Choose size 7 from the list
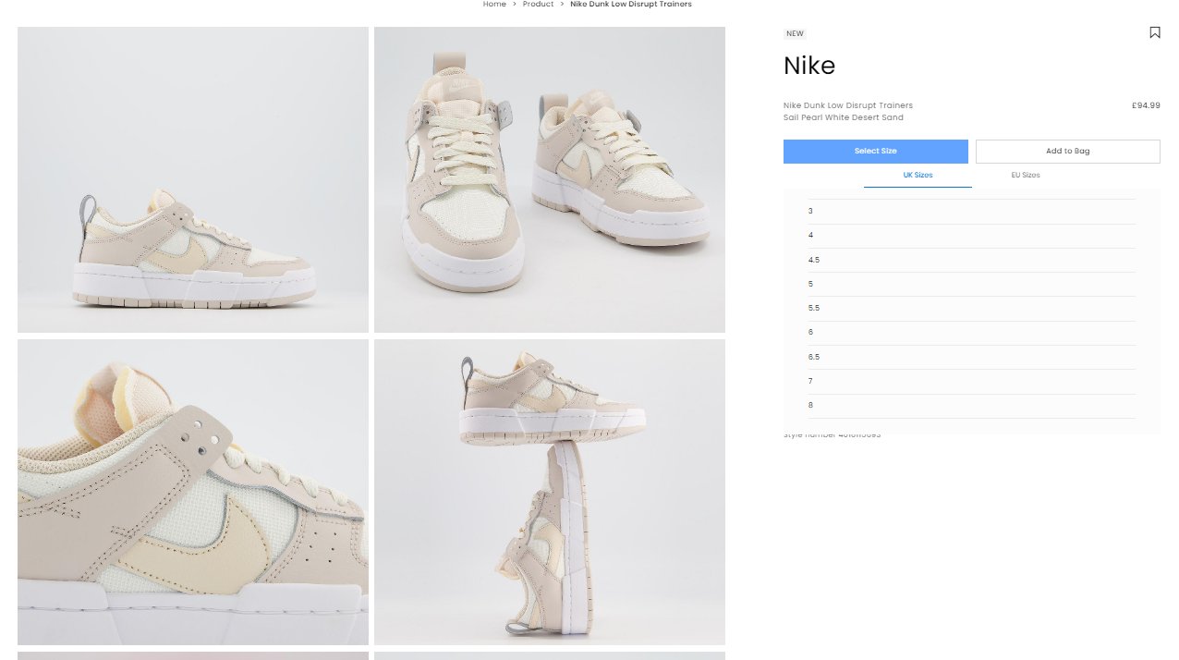 [x=972, y=381]
